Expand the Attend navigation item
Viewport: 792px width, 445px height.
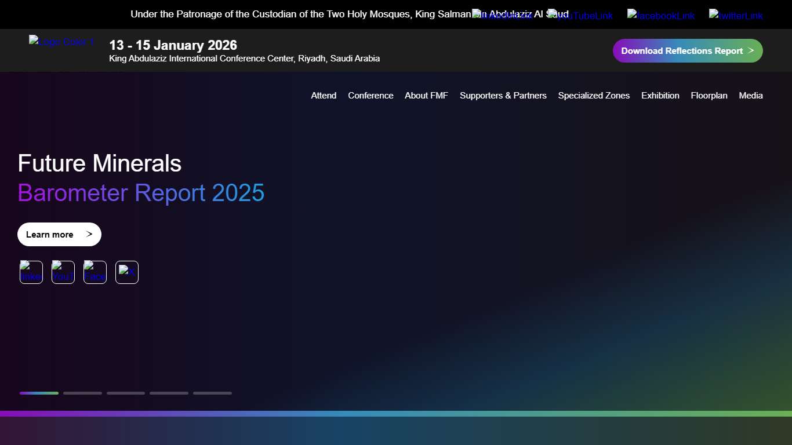(323, 96)
